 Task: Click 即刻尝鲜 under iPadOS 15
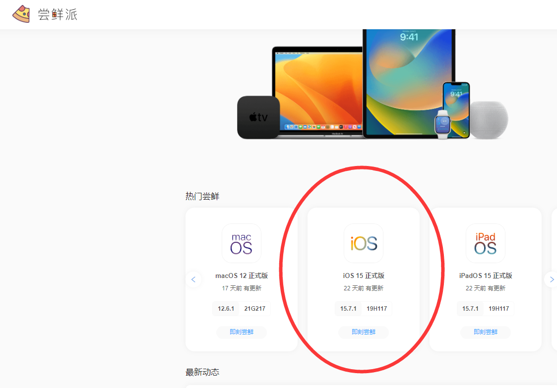tap(486, 332)
